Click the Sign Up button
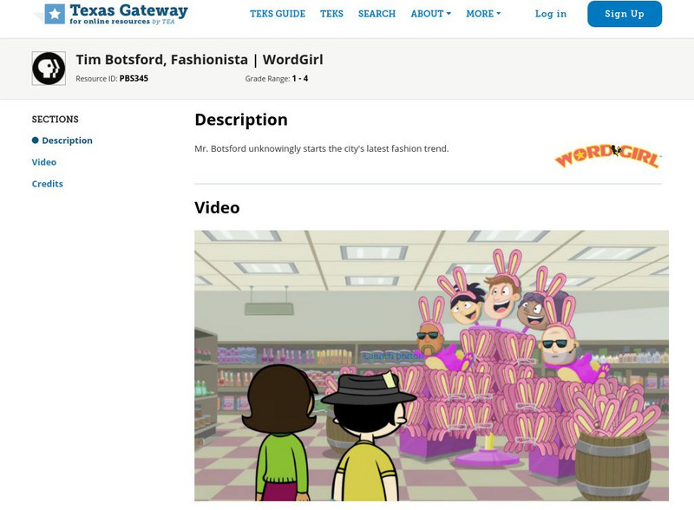Image resolution: width=694 pixels, height=510 pixels. [625, 14]
